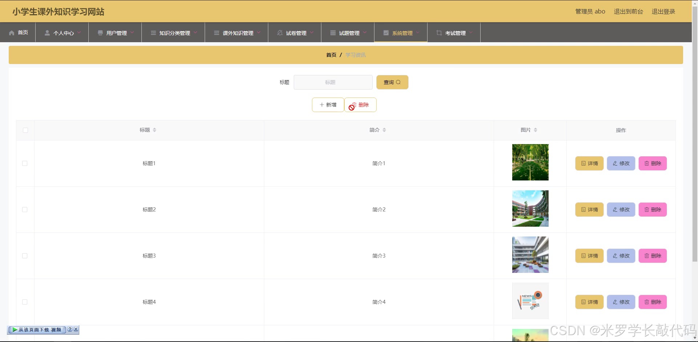The height and width of the screenshot is (342, 698).
Task: Click 管理员 abo user label
Action: tap(590, 11)
